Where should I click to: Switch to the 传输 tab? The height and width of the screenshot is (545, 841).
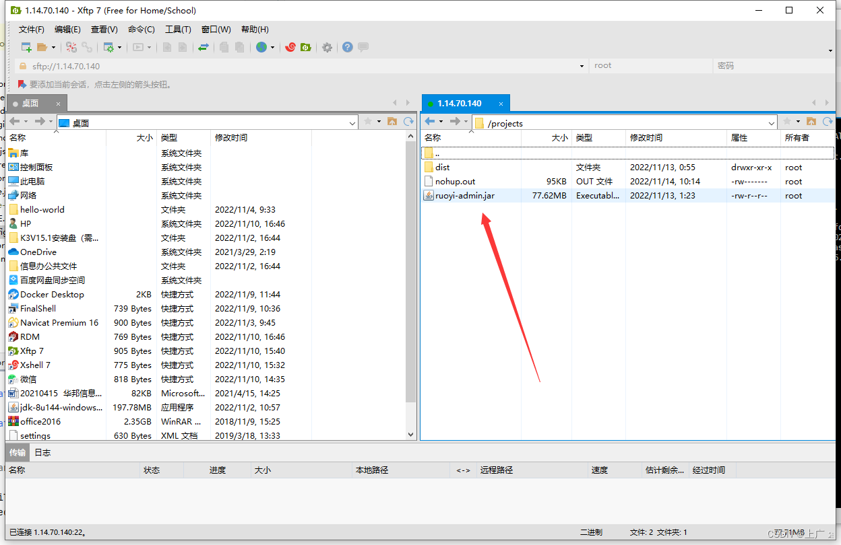[18, 452]
